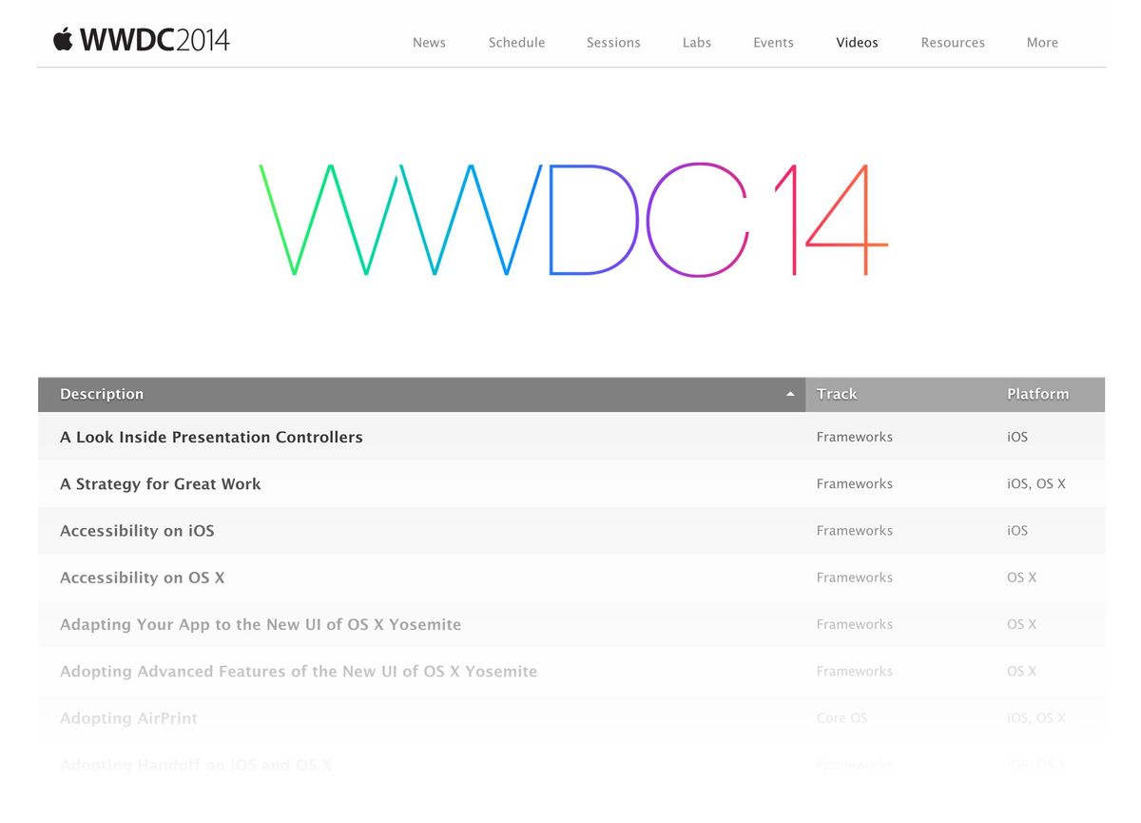1141x823 pixels.
Task: Select the Videos navigation item
Action: tap(857, 43)
